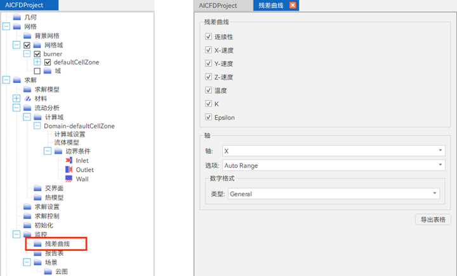The image size is (457, 276).
Task: Click the 材料 materials icon
Action: [x=27, y=99]
